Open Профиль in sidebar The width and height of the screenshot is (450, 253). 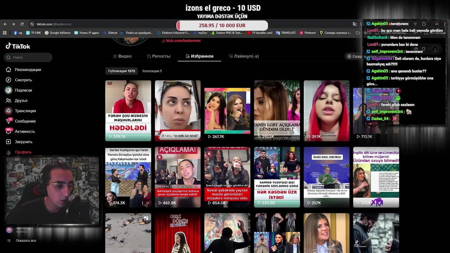[23, 152]
